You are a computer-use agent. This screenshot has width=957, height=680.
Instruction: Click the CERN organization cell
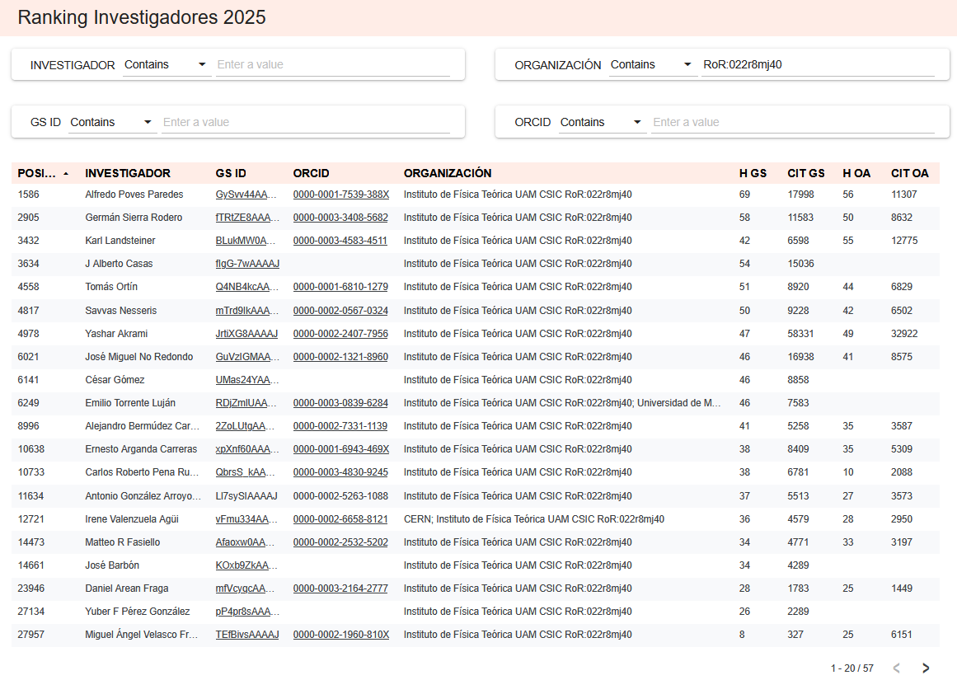pos(534,519)
